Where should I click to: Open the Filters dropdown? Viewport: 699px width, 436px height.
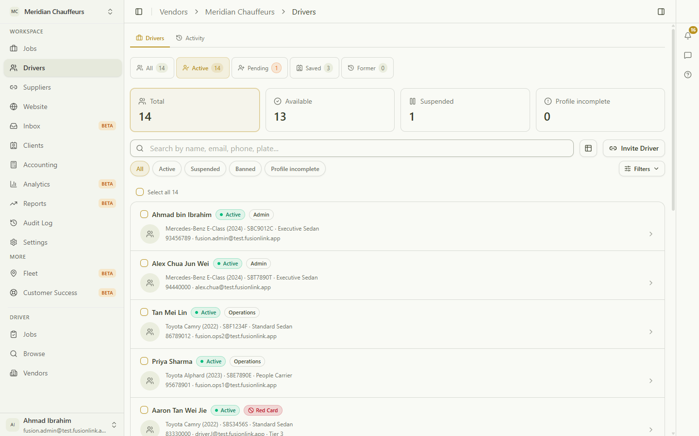[642, 169]
